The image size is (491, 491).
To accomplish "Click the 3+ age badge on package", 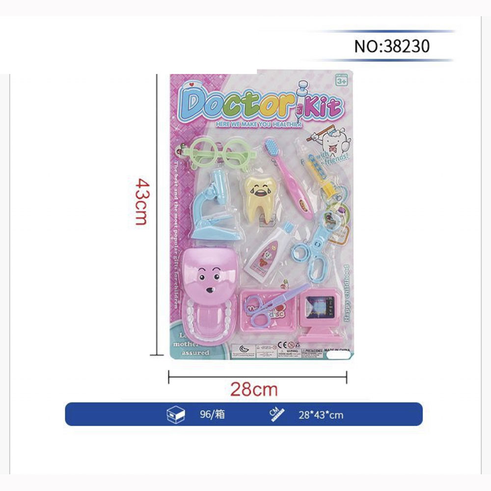I will [342, 80].
